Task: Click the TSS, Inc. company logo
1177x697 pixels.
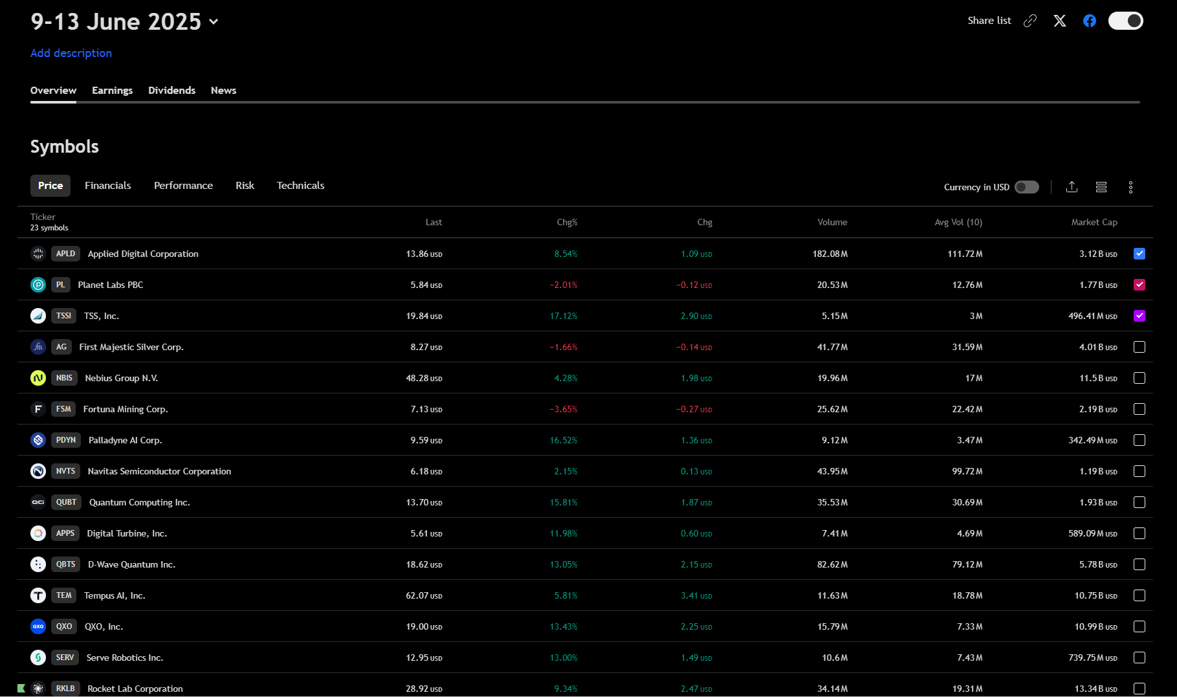Action: (38, 316)
